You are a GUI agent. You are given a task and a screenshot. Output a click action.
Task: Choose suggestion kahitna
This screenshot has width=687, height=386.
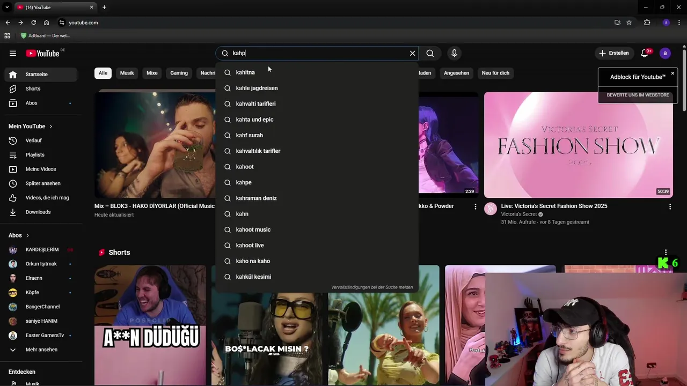point(317,72)
